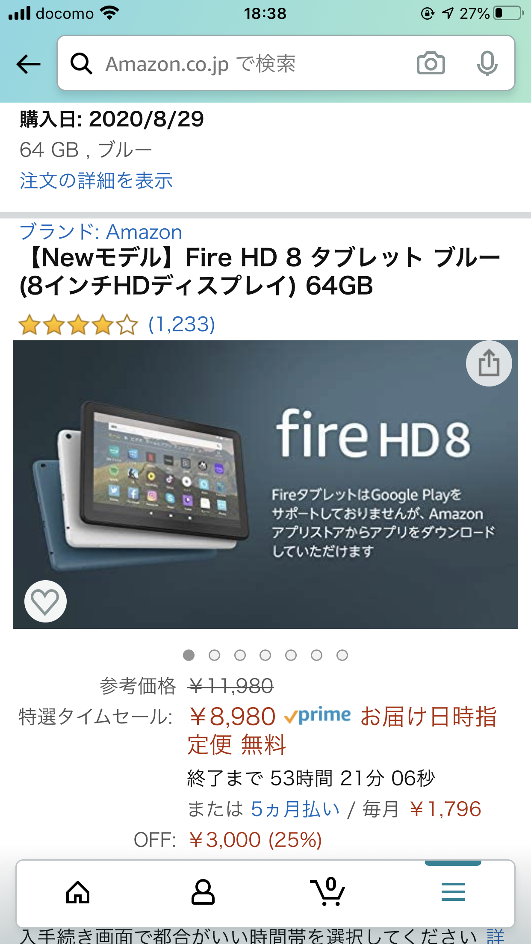Select the last image carousel dot
Viewport: 531px width, 944px height.
tap(342, 655)
